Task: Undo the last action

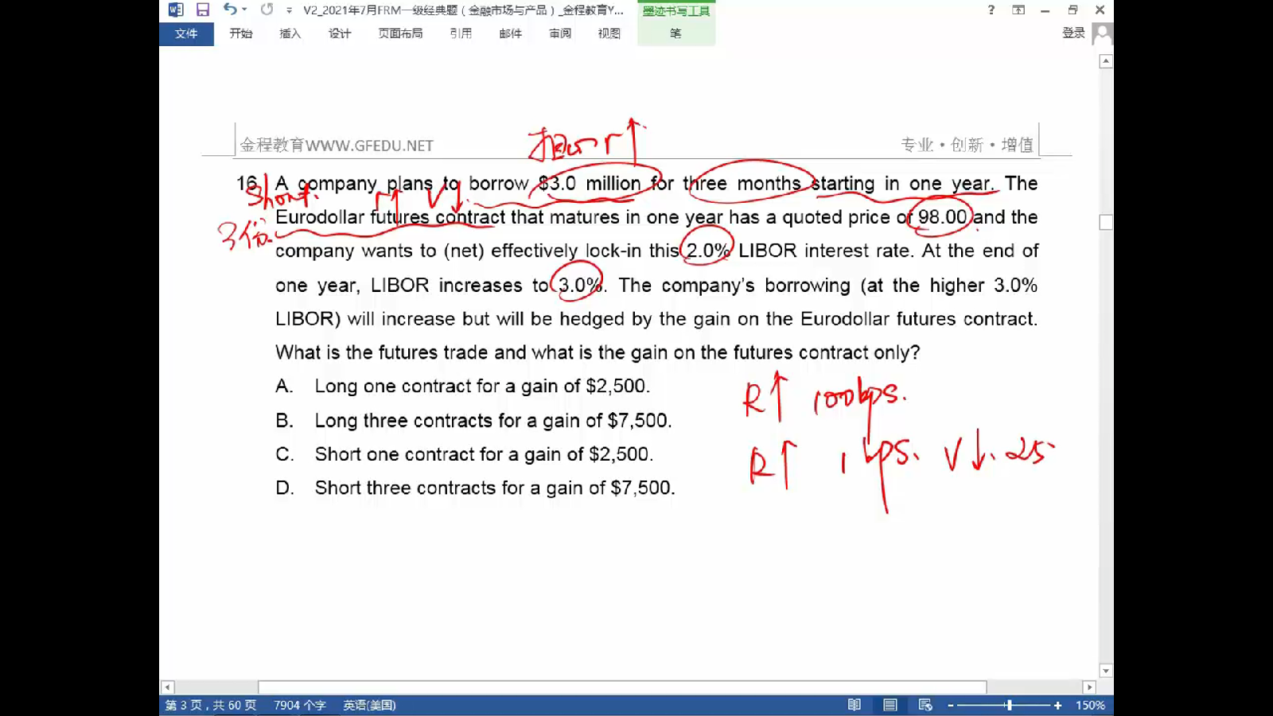Action: pos(229,10)
